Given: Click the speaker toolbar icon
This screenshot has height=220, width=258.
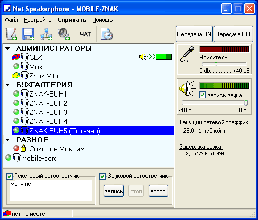Looking at the screenshot, I should point(64,34).
